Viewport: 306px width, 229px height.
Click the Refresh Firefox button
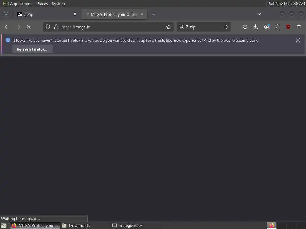pos(33,49)
